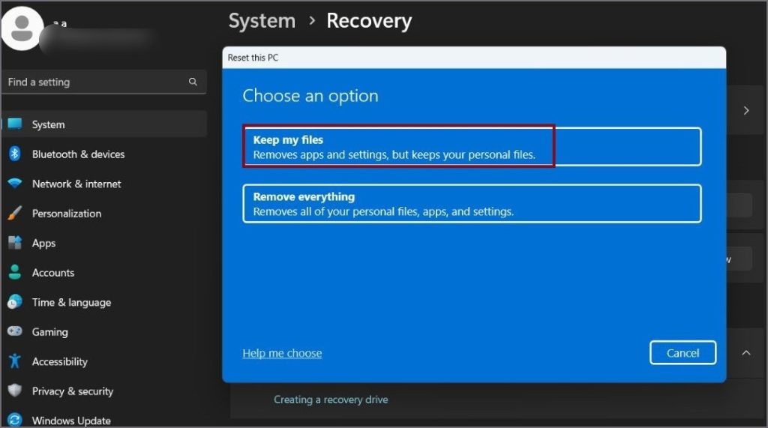Cancel the Reset this PC dialog

click(682, 353)
